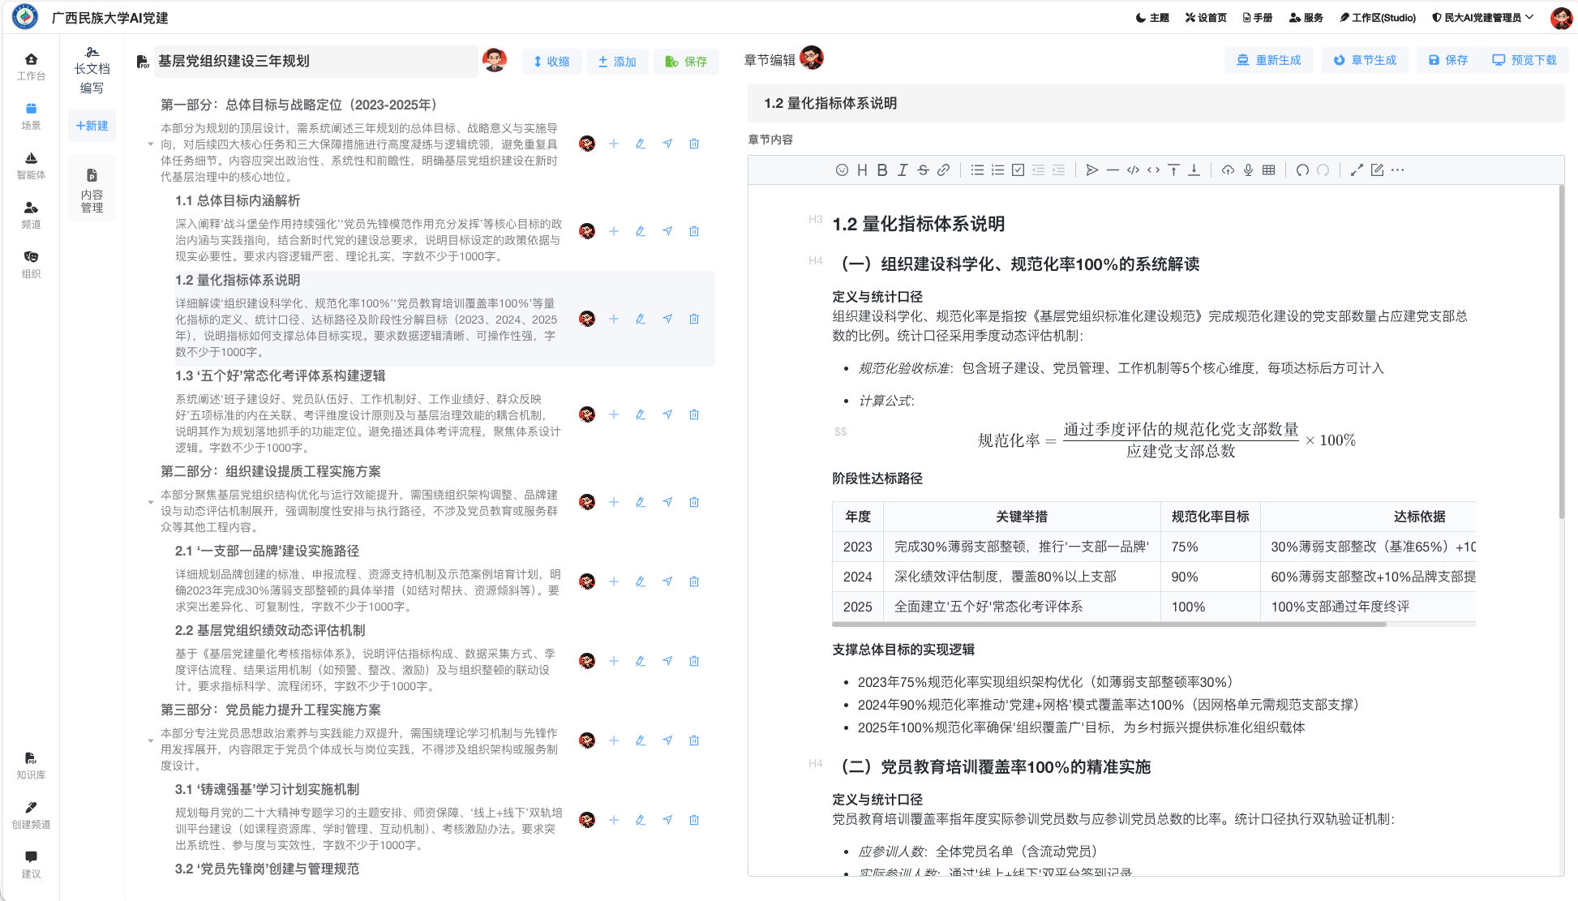The height and width of the screenshot is (901, 1578).
Task: Open 工作区(Studio) from top menu
Action: [x=1378, y=17]
